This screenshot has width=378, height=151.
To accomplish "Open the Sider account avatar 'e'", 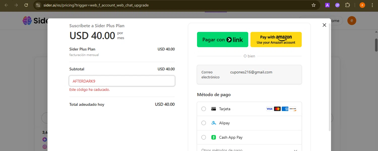I will click(352, 21).
